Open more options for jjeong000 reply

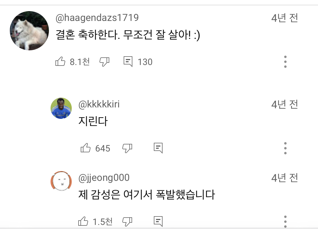285,221
